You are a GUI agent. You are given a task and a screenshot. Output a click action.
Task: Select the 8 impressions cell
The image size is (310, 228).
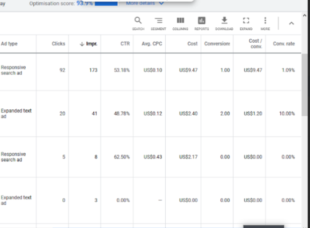(x=96, y=157)
